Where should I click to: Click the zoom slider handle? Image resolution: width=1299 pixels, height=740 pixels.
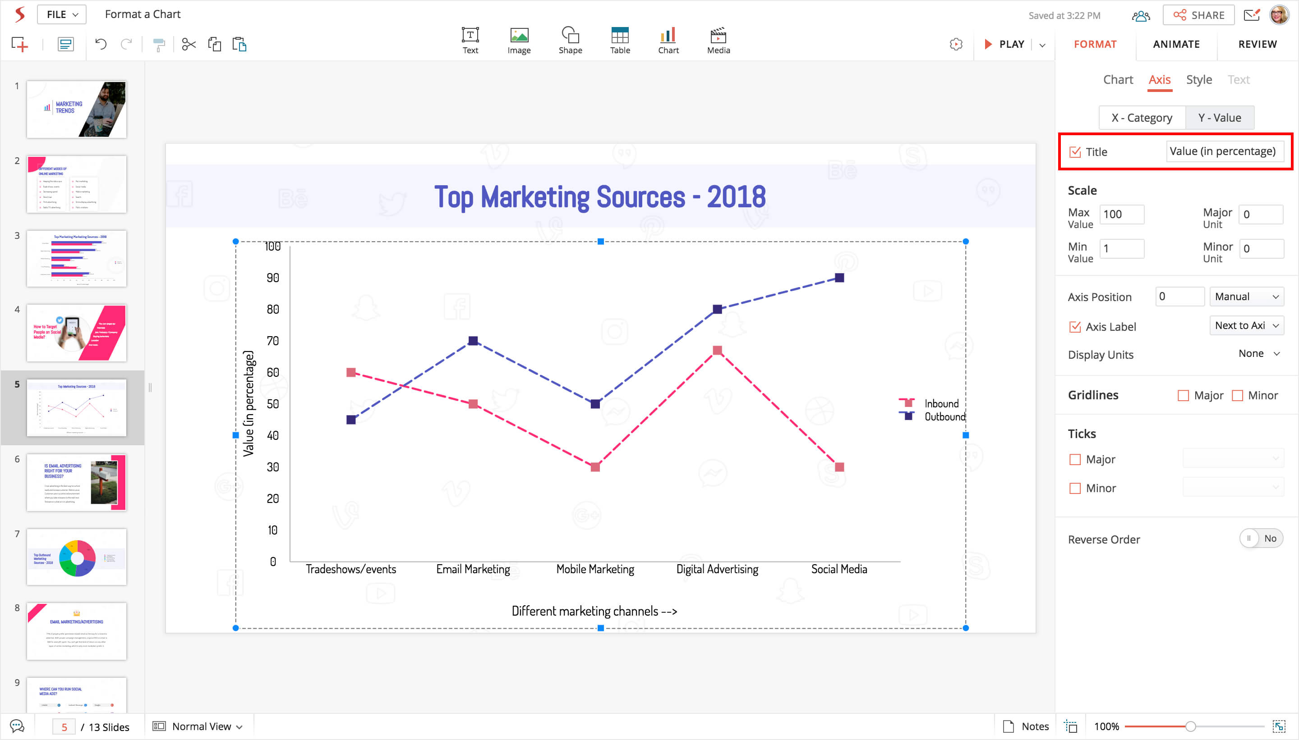1190,726
